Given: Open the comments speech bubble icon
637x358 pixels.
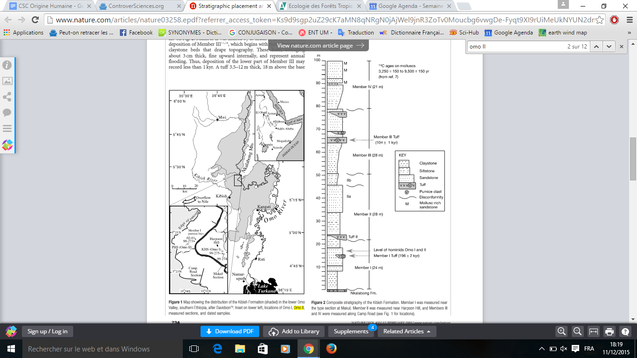Looking at the screenshot, I should 7,112.
